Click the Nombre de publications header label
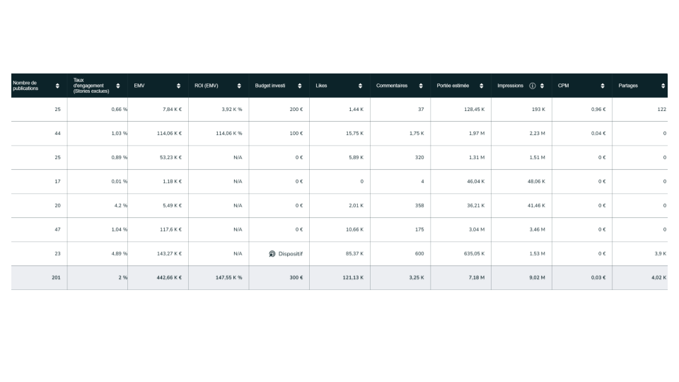 point(25,86)
